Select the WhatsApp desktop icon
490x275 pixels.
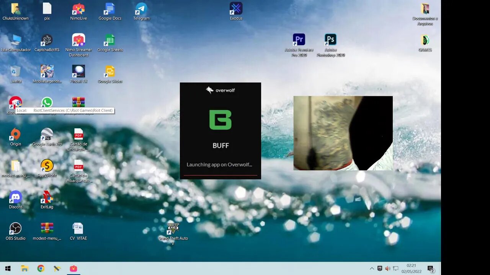click(47, 103)
